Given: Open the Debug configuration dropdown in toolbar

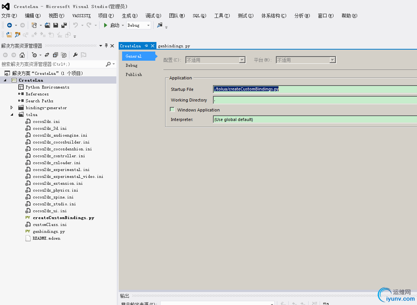Looking at the screenshot, I should [x=148, y=25].
